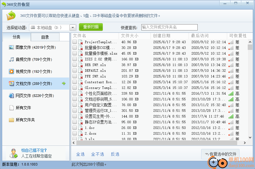Click the web page files IE icon
This screenshot has width=255, height=169.
(11, 96)
